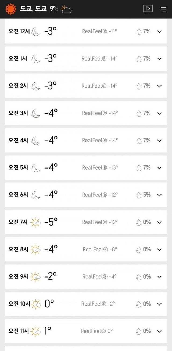The image size is (172, 351).
Task: Open the video player icon in the top bar
Action: [x=148, y=9]
